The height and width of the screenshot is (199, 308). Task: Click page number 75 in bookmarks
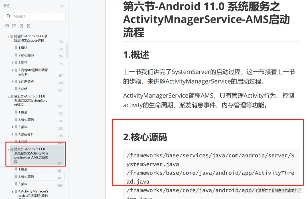tap(61, 64)
